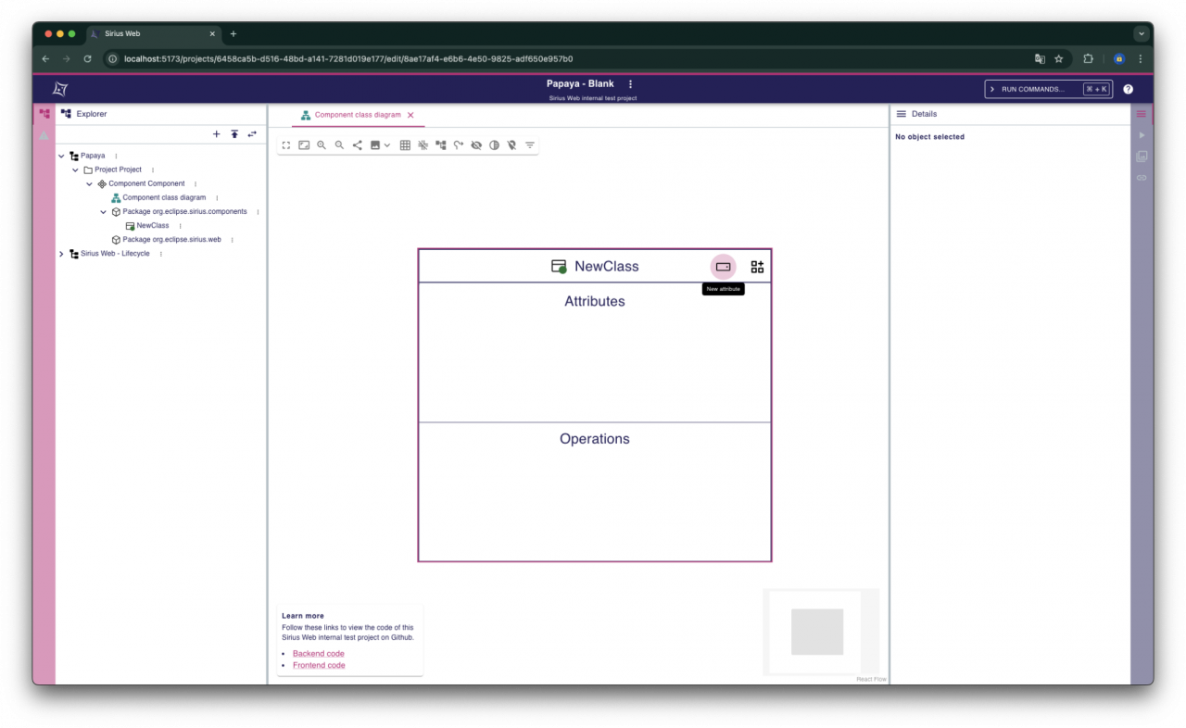Open Representations view in right sidebar
This screenshot has width=1186, height=728.
(x=1142, y=157)
